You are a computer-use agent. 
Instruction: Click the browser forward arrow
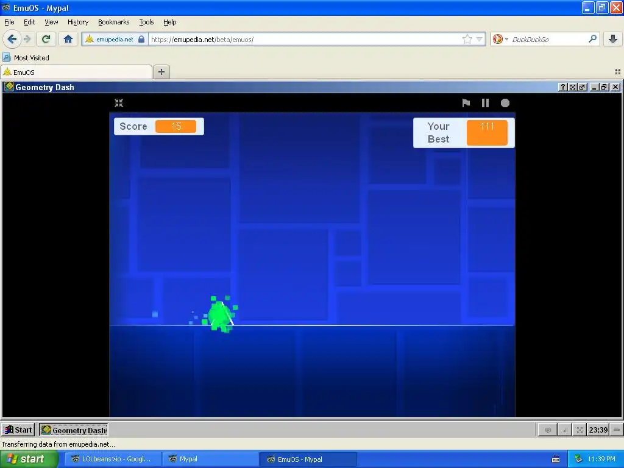tap(27, 39)
